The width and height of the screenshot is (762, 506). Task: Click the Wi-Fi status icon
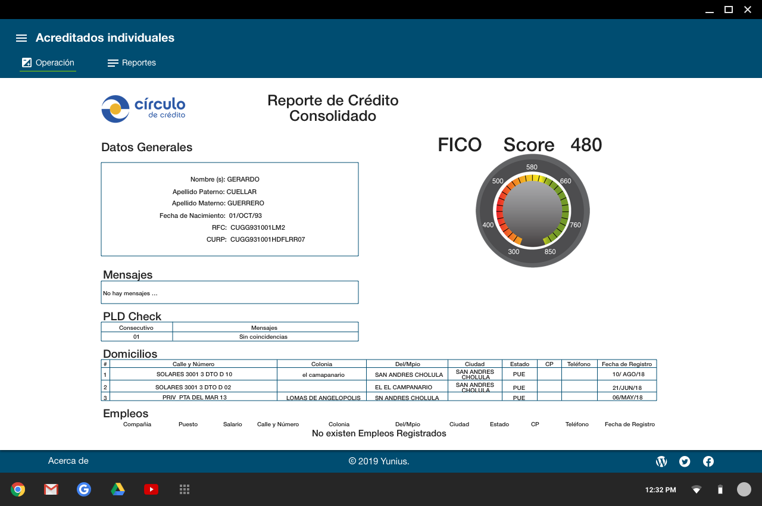pos(696,490)
